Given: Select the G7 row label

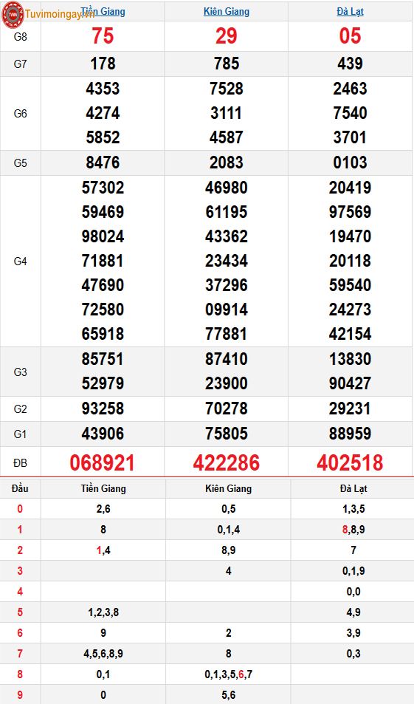Looking at the screenshot, I should pyautogui.click(x=20, y=64).
